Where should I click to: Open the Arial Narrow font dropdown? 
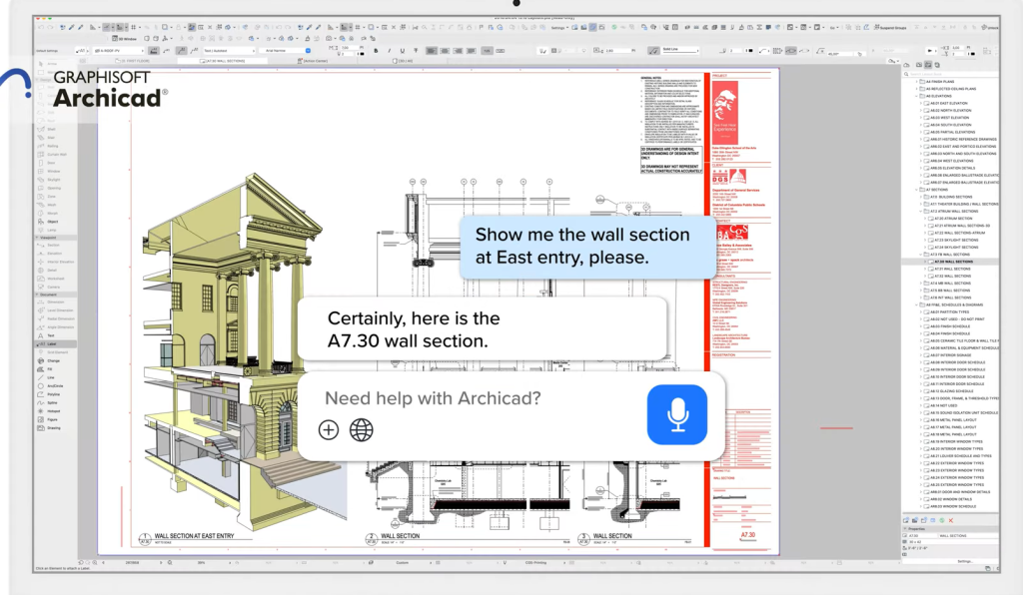[285, 50]
